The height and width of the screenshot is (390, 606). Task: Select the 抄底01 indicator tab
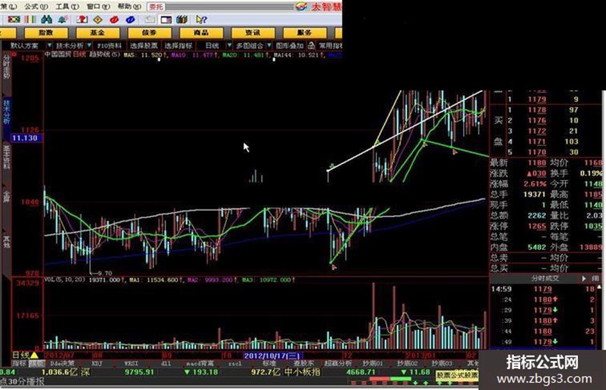[x=373, y=364]
